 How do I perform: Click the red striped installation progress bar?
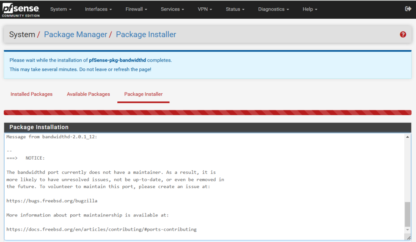click(208, 113)
